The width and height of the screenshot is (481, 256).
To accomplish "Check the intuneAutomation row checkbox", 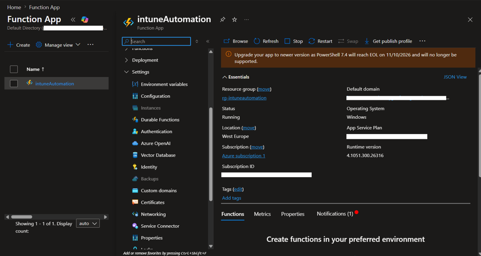I will pos(14,83).
